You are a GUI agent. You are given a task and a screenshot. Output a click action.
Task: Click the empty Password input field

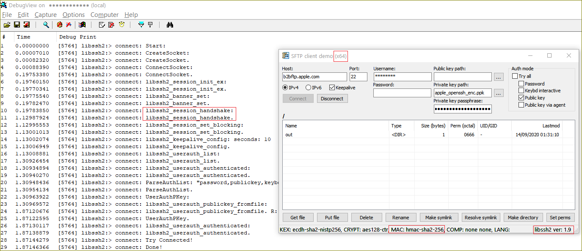coord(402,93)
